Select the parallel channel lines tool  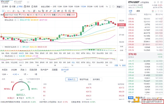[x=13, y=11]
